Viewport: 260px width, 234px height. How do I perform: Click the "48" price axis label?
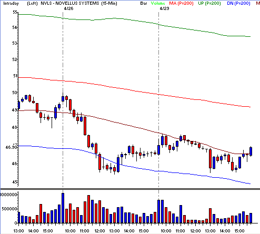tap(15, 127)
